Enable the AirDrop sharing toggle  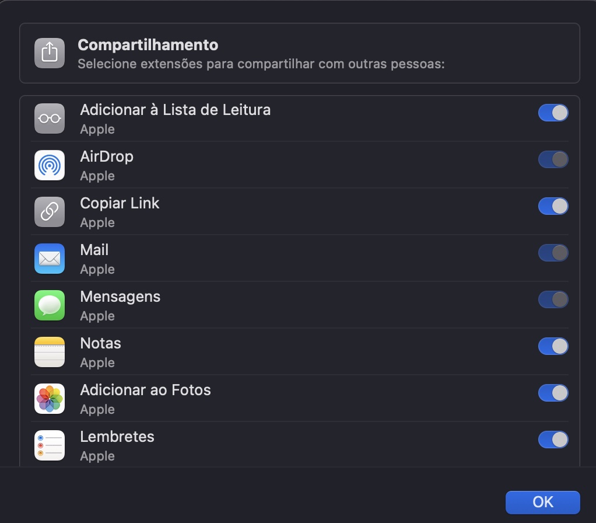(552, 159)
